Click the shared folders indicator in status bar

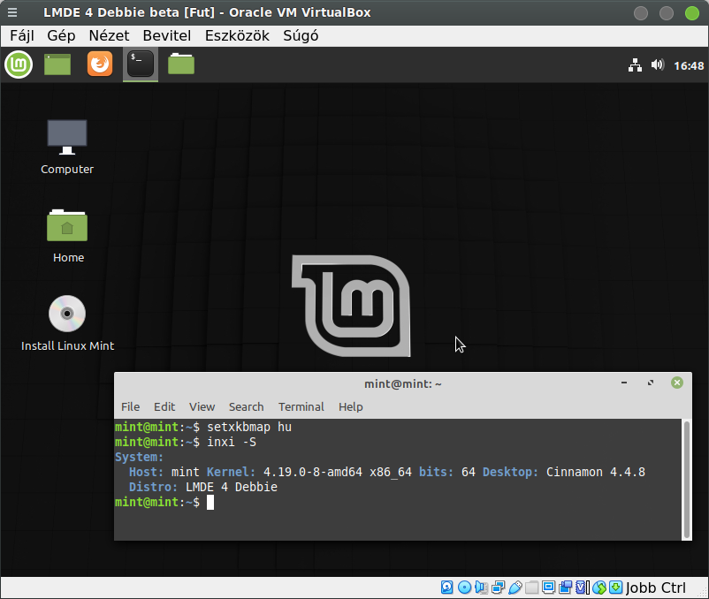(532, 588)
